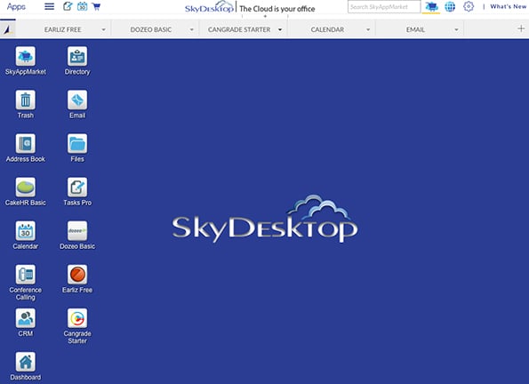
Task: Expand the Earliz Free tab dropdown arrow
Action: pyautogui.click(x=103, y=29)
